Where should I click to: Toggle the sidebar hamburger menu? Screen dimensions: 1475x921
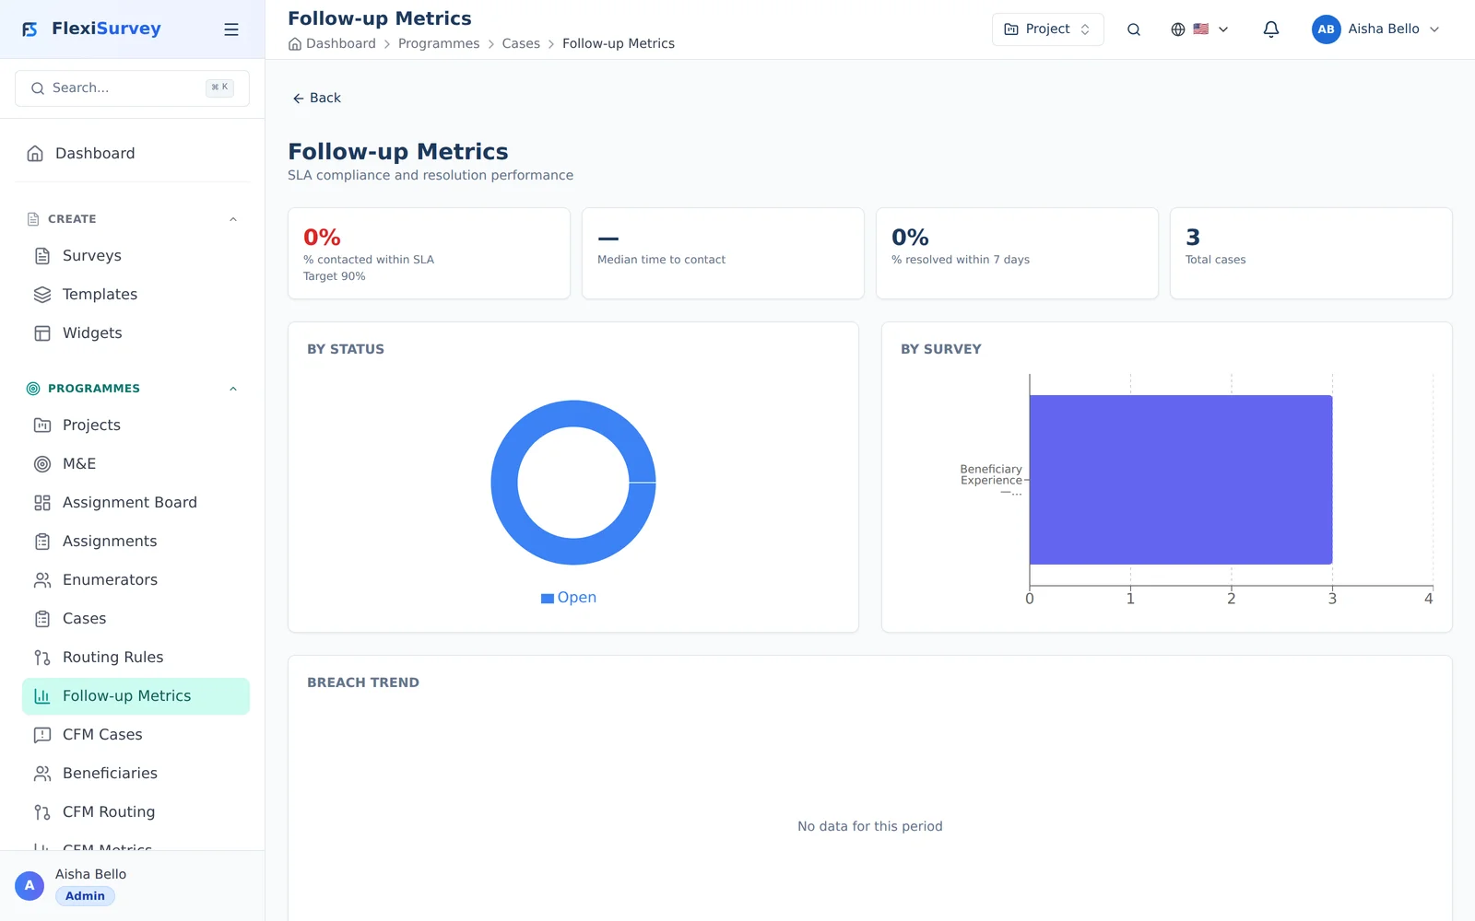coord(231,29)
